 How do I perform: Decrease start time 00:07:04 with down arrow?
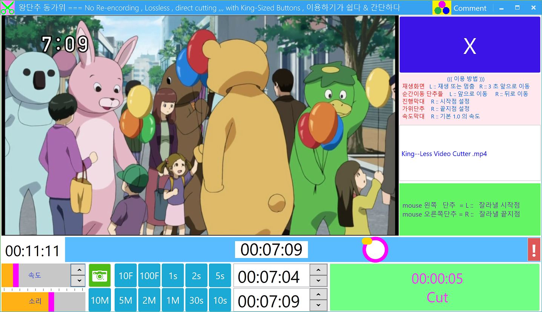click(319, 281)
